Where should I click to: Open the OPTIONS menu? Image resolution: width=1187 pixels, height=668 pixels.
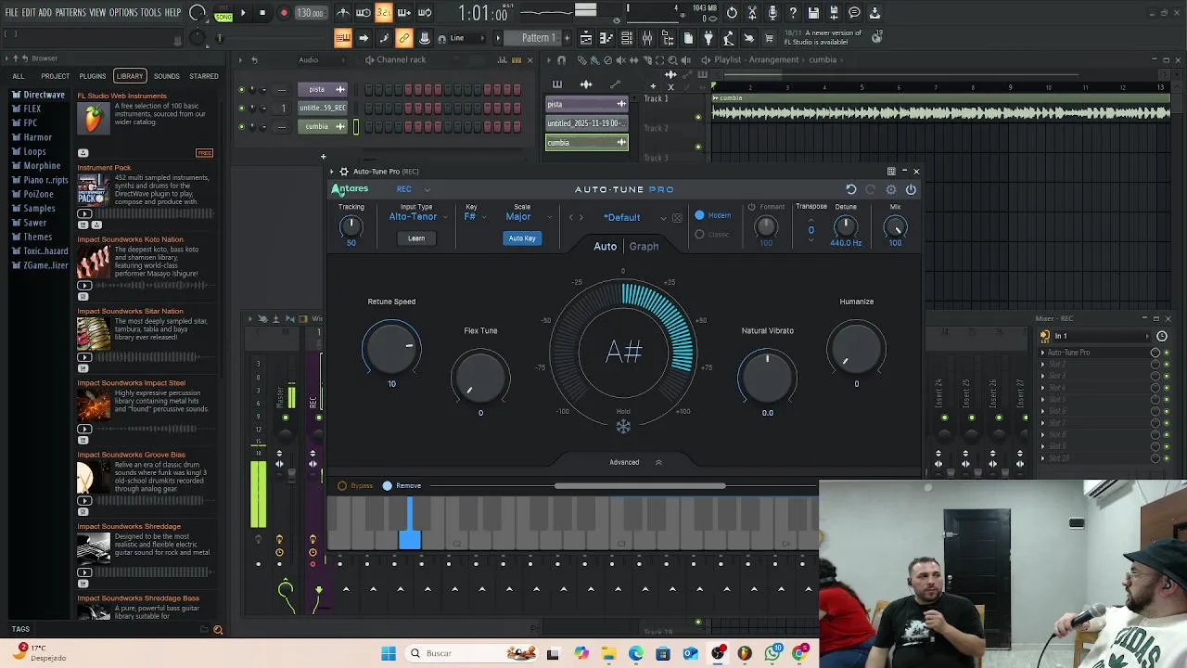click(x=123, y=13)
